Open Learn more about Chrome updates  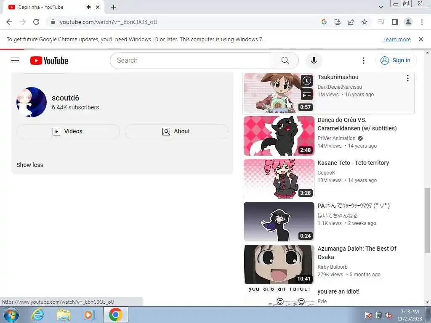(397, 39)
